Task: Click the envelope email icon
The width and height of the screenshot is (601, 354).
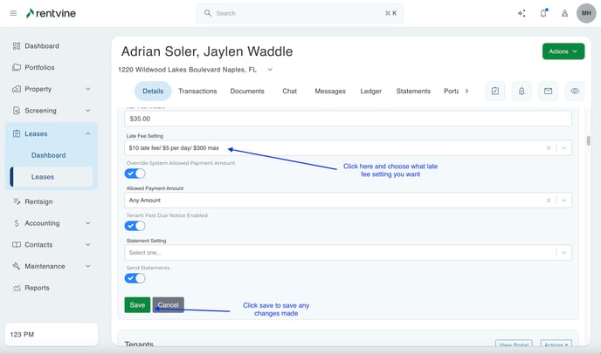Action: point(548,91)
